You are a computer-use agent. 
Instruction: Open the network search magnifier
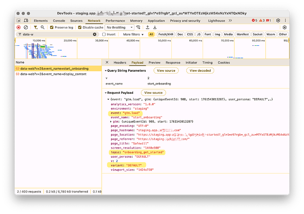pos(43,27)
